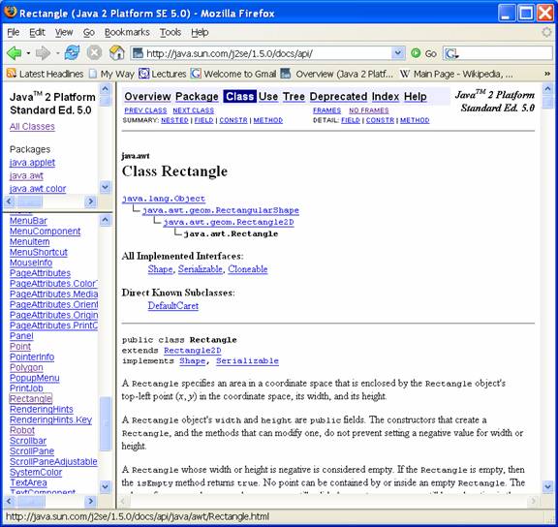Image resolution: width=558 pixels, height=527 pixels.
Task: Open the Deprecated navigation tab
Action: [x=338, y=97]
